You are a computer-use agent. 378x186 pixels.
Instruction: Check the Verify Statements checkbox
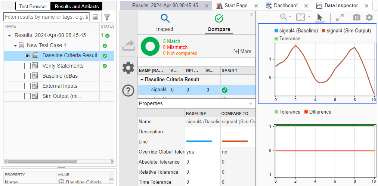pos(27,66)
